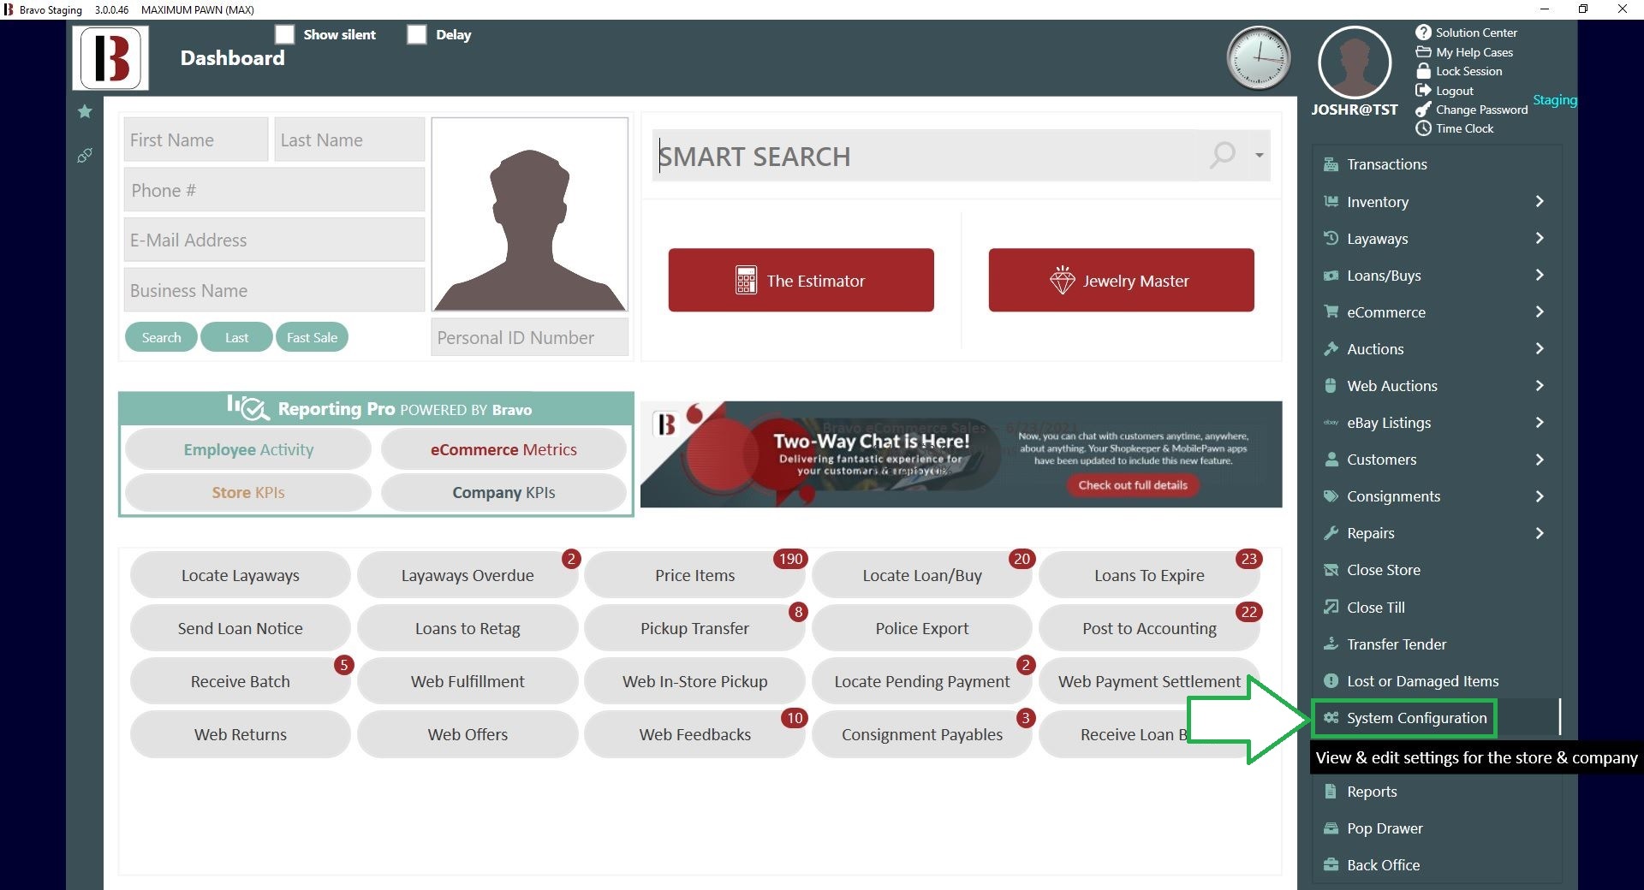Open the Web Auctions menu item
Screen dimensions: 1644x890
[1437, 386]
